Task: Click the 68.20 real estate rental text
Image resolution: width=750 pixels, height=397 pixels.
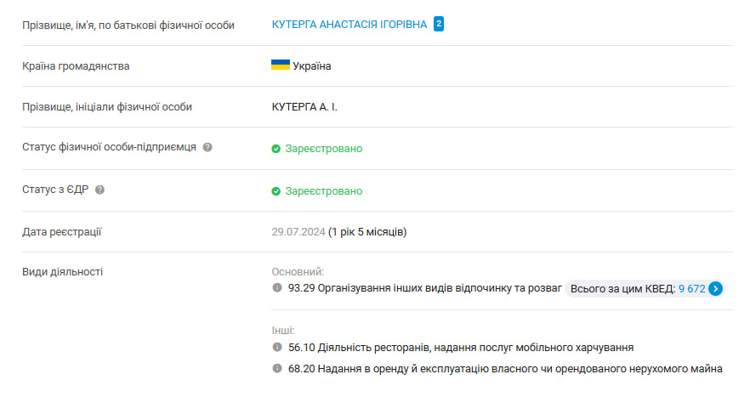Action: pyautogui.click(x=505, y=369)
